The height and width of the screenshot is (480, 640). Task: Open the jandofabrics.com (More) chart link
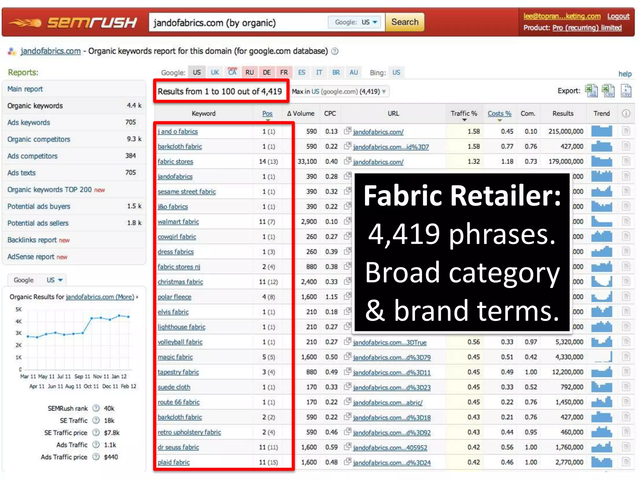click(x=100, y=297)
